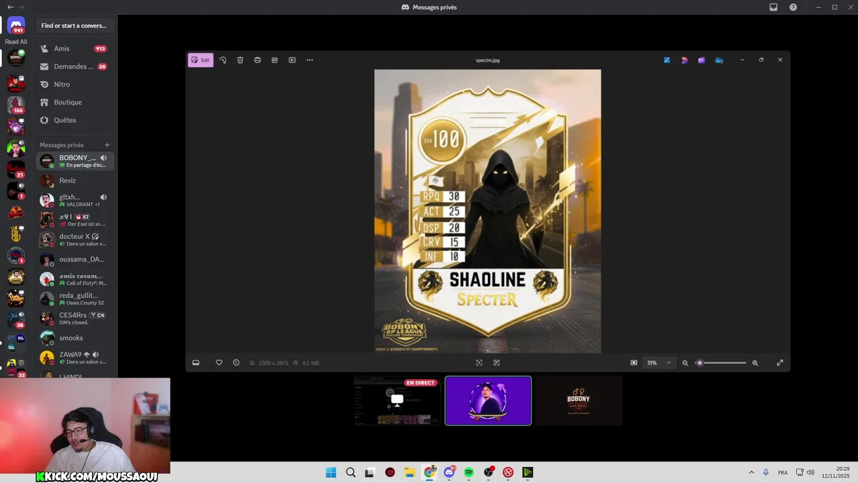Open Discord from the taskbar

(449, 472)
